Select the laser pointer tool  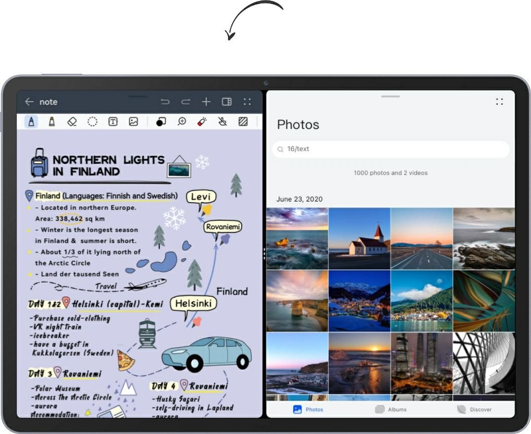tap(202, 121)
